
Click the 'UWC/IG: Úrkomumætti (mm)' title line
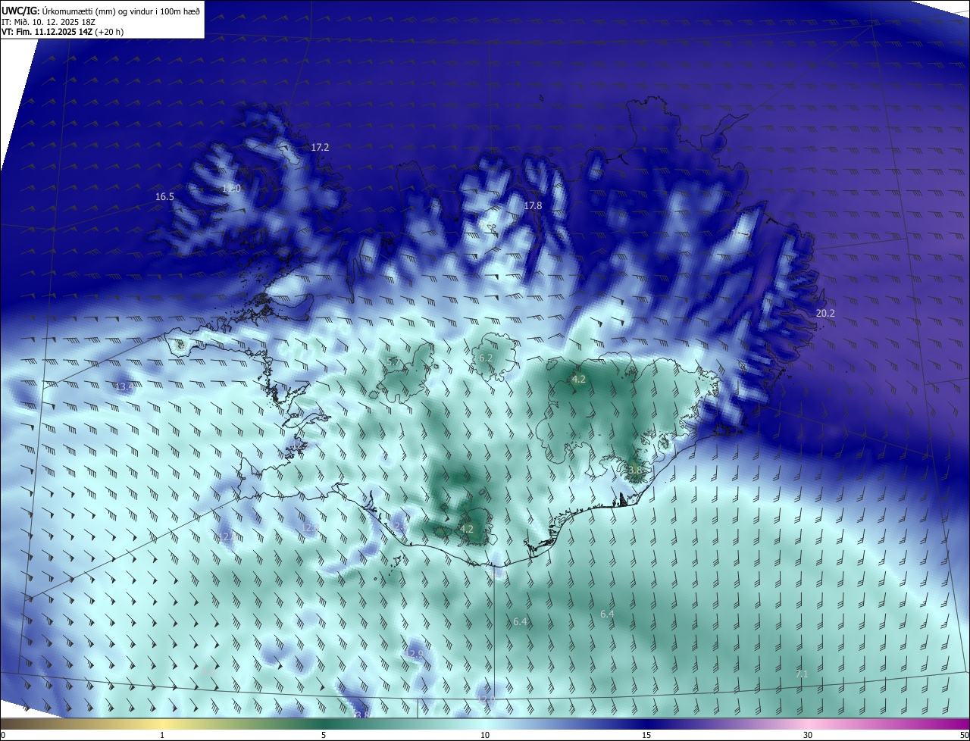tap(101, 10)
